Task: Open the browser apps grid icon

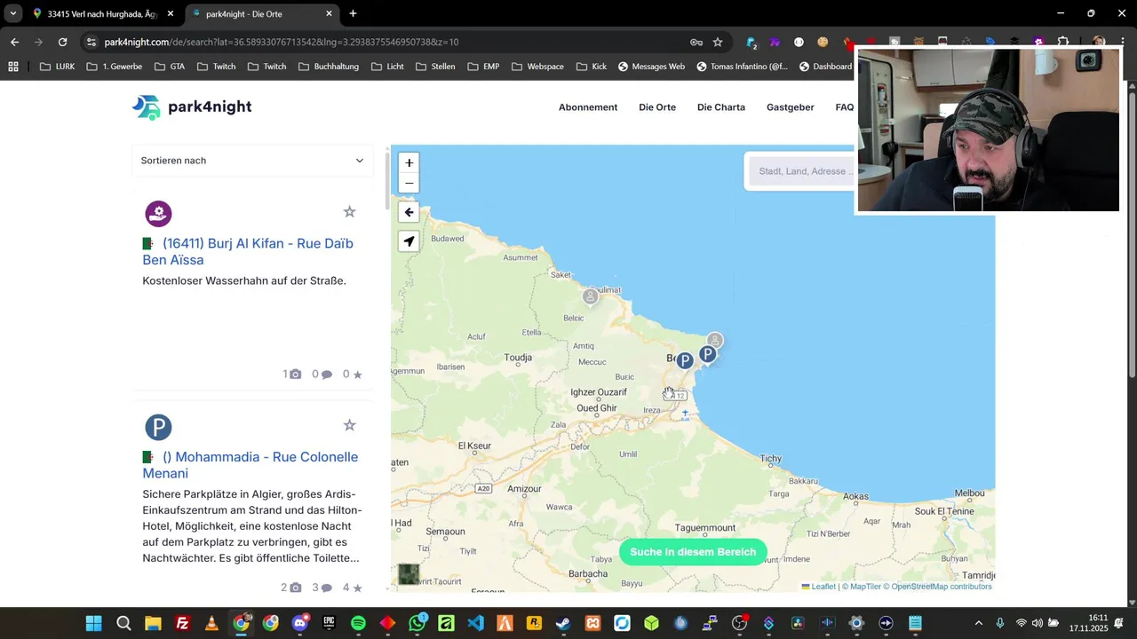Action: [x=12, y=67]
